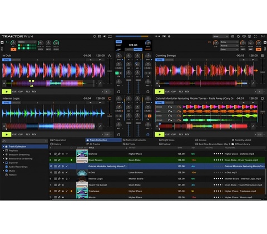Enable headphone cue for channel C
This screenshot has width=267, height=234.
[119, 134]
